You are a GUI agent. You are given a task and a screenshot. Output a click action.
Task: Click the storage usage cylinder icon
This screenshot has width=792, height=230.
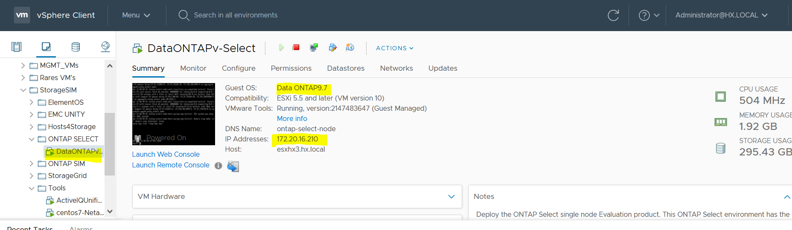(x=721, y=148)
